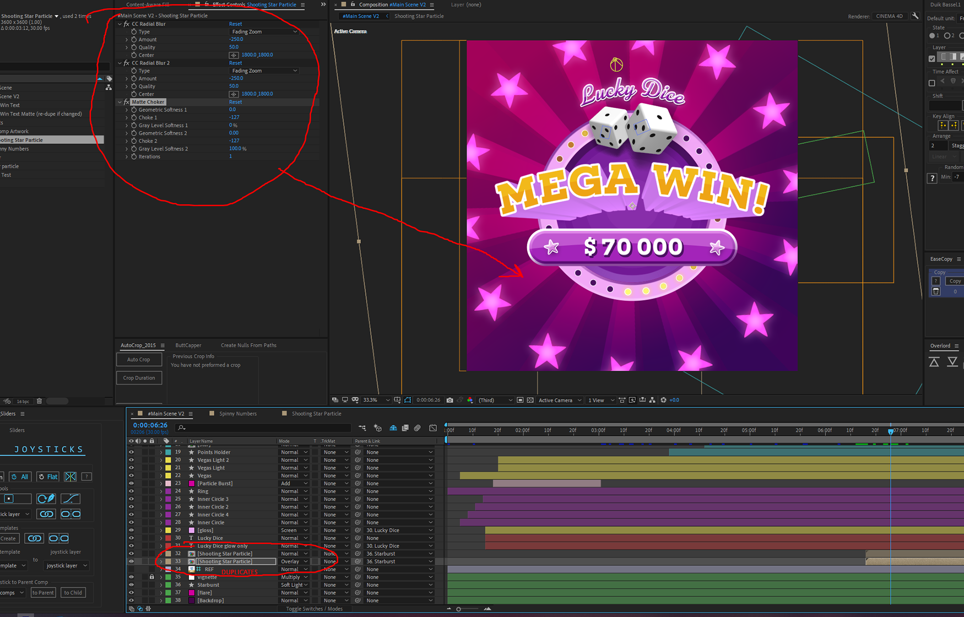Click the to Parent button
964x617 pixels.
point(43,592)
